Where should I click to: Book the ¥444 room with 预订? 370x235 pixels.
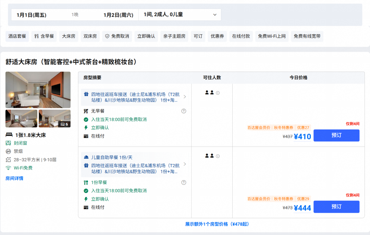coord(336,207)
